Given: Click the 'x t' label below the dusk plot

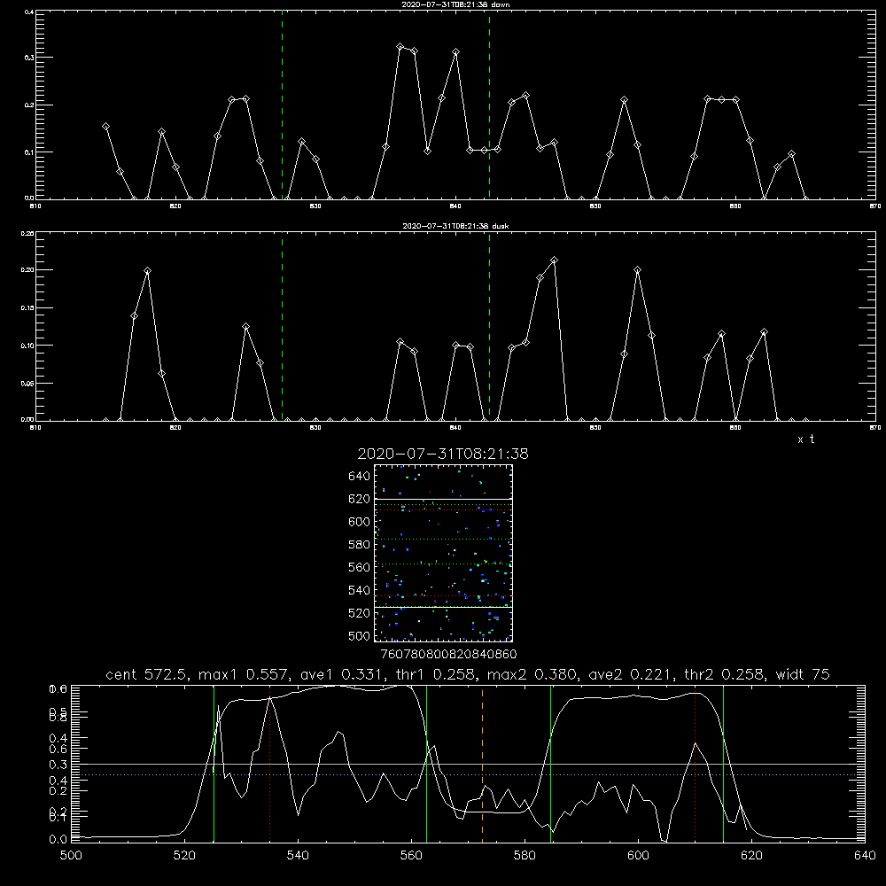Looking at the screenshot, I should (x=805, y=439).
